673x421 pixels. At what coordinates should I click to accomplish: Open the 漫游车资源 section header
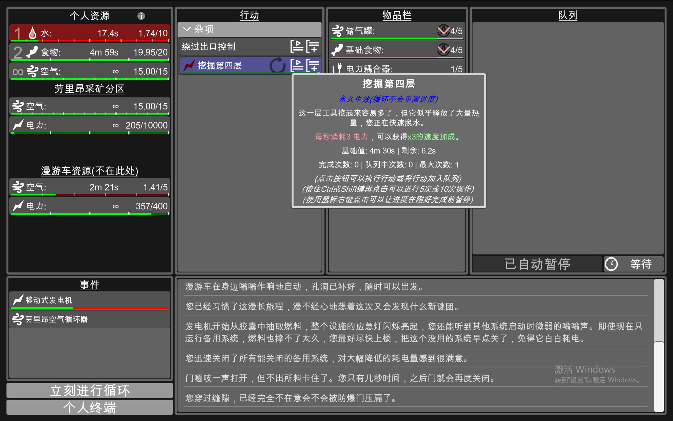tap(90, 171)
